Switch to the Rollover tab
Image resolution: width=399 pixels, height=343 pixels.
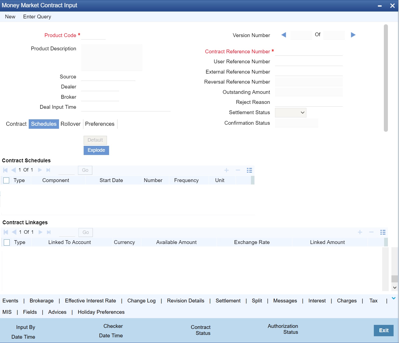coord(70,124)
